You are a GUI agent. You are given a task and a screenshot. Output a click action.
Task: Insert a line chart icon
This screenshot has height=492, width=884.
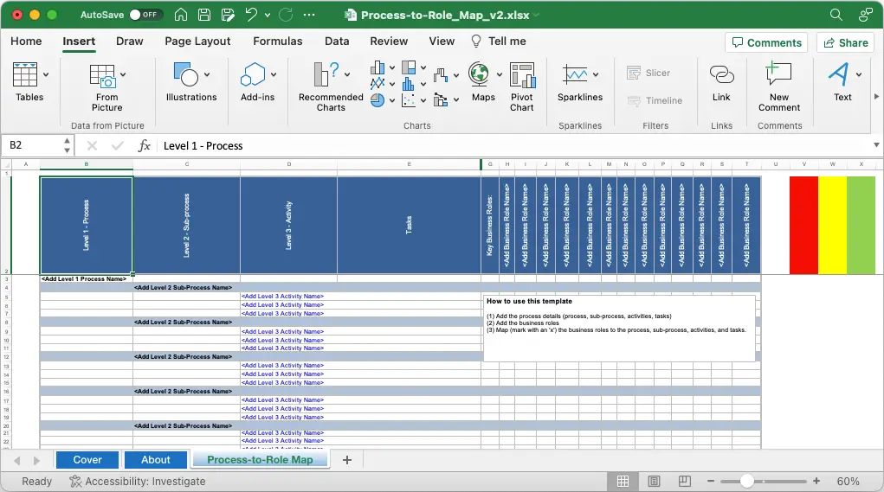pyautogui.click(x=377, y=84)
